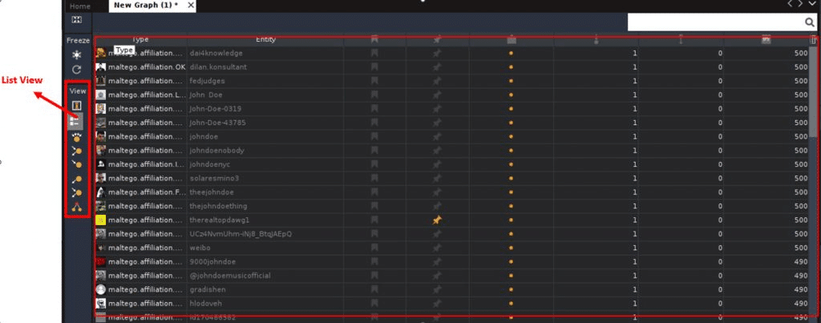Toggle the pin for John-Doe-0319
Viewport: 821px width, 323px height.
click(x=437, y=109)
